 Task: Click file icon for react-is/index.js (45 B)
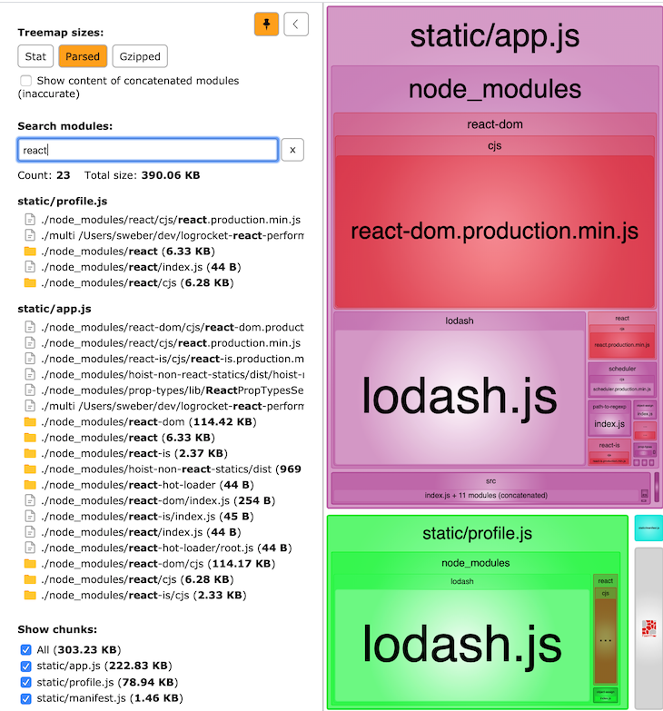[30, 517]
